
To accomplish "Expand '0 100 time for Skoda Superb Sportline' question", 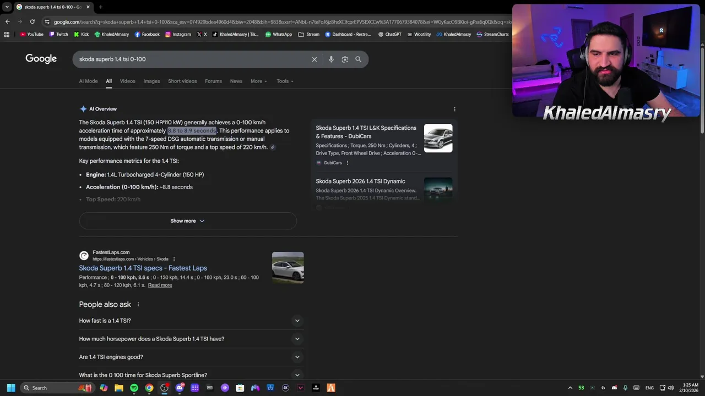I will point(191,375).
